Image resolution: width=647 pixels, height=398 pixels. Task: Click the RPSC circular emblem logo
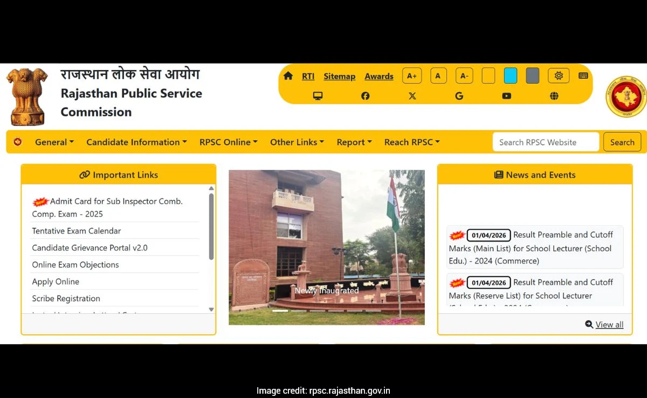pyautogui.click(x=625, y=97)
